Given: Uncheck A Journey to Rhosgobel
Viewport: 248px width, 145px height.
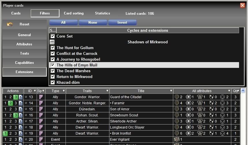Looking at the screenshot, I should [x=53, y=60].
